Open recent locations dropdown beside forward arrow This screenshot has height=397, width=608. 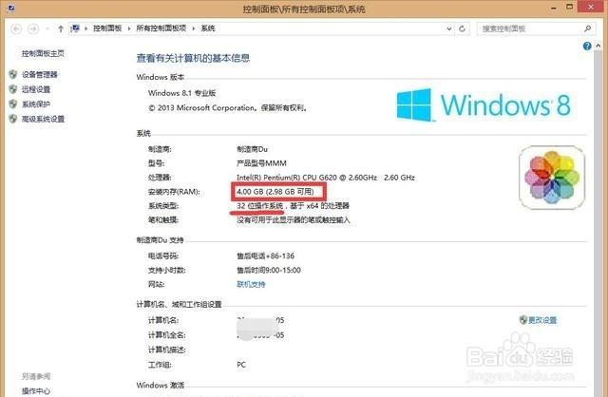tap(47, 28)
